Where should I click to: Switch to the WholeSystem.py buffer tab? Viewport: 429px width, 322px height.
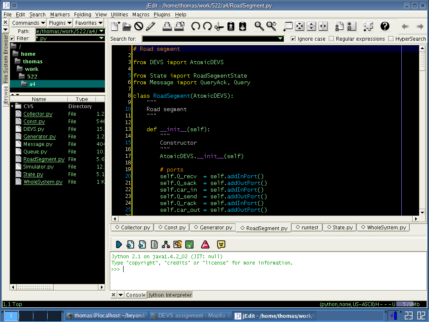click(x=383, y=228)
